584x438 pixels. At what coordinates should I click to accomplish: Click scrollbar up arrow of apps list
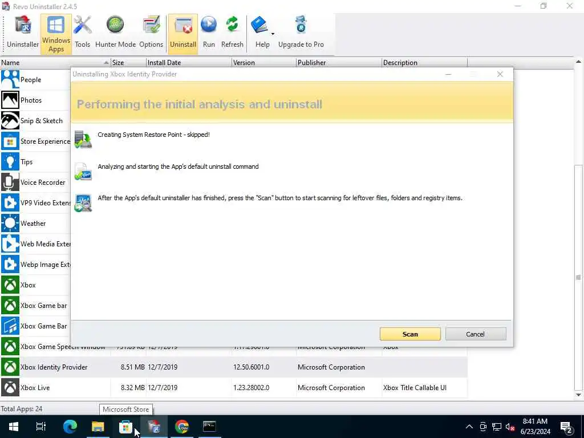click(578, 62)
